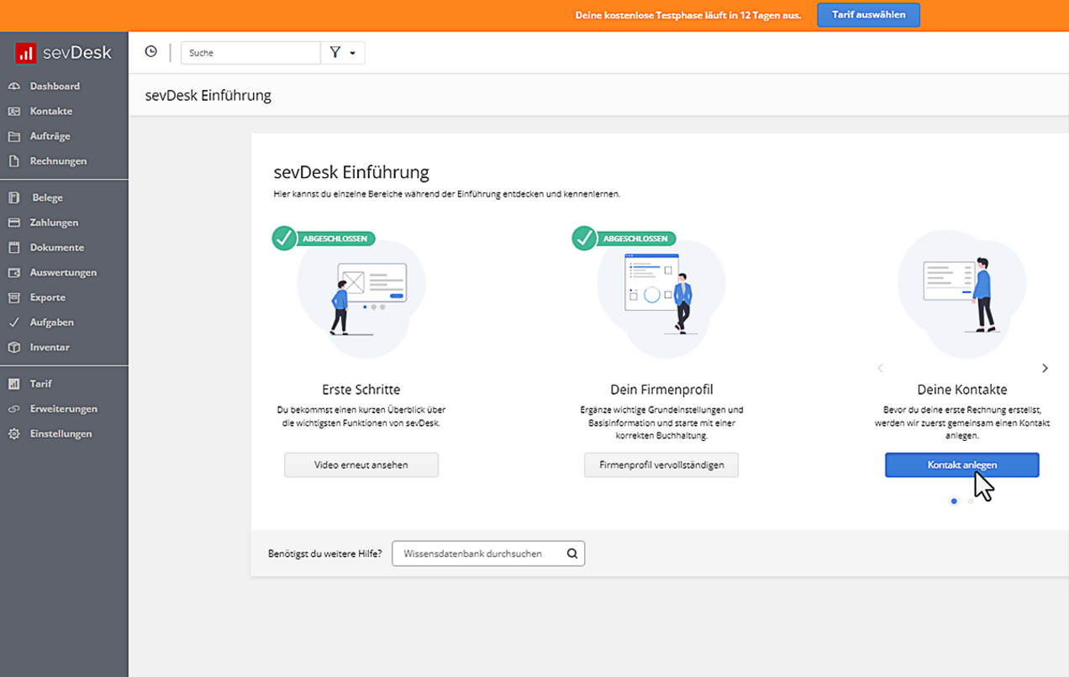The image size is (1069, 677).
Task: Click Firmenprofil vervollständigen button
Action: pyautogui.click(x=661, y=464)
